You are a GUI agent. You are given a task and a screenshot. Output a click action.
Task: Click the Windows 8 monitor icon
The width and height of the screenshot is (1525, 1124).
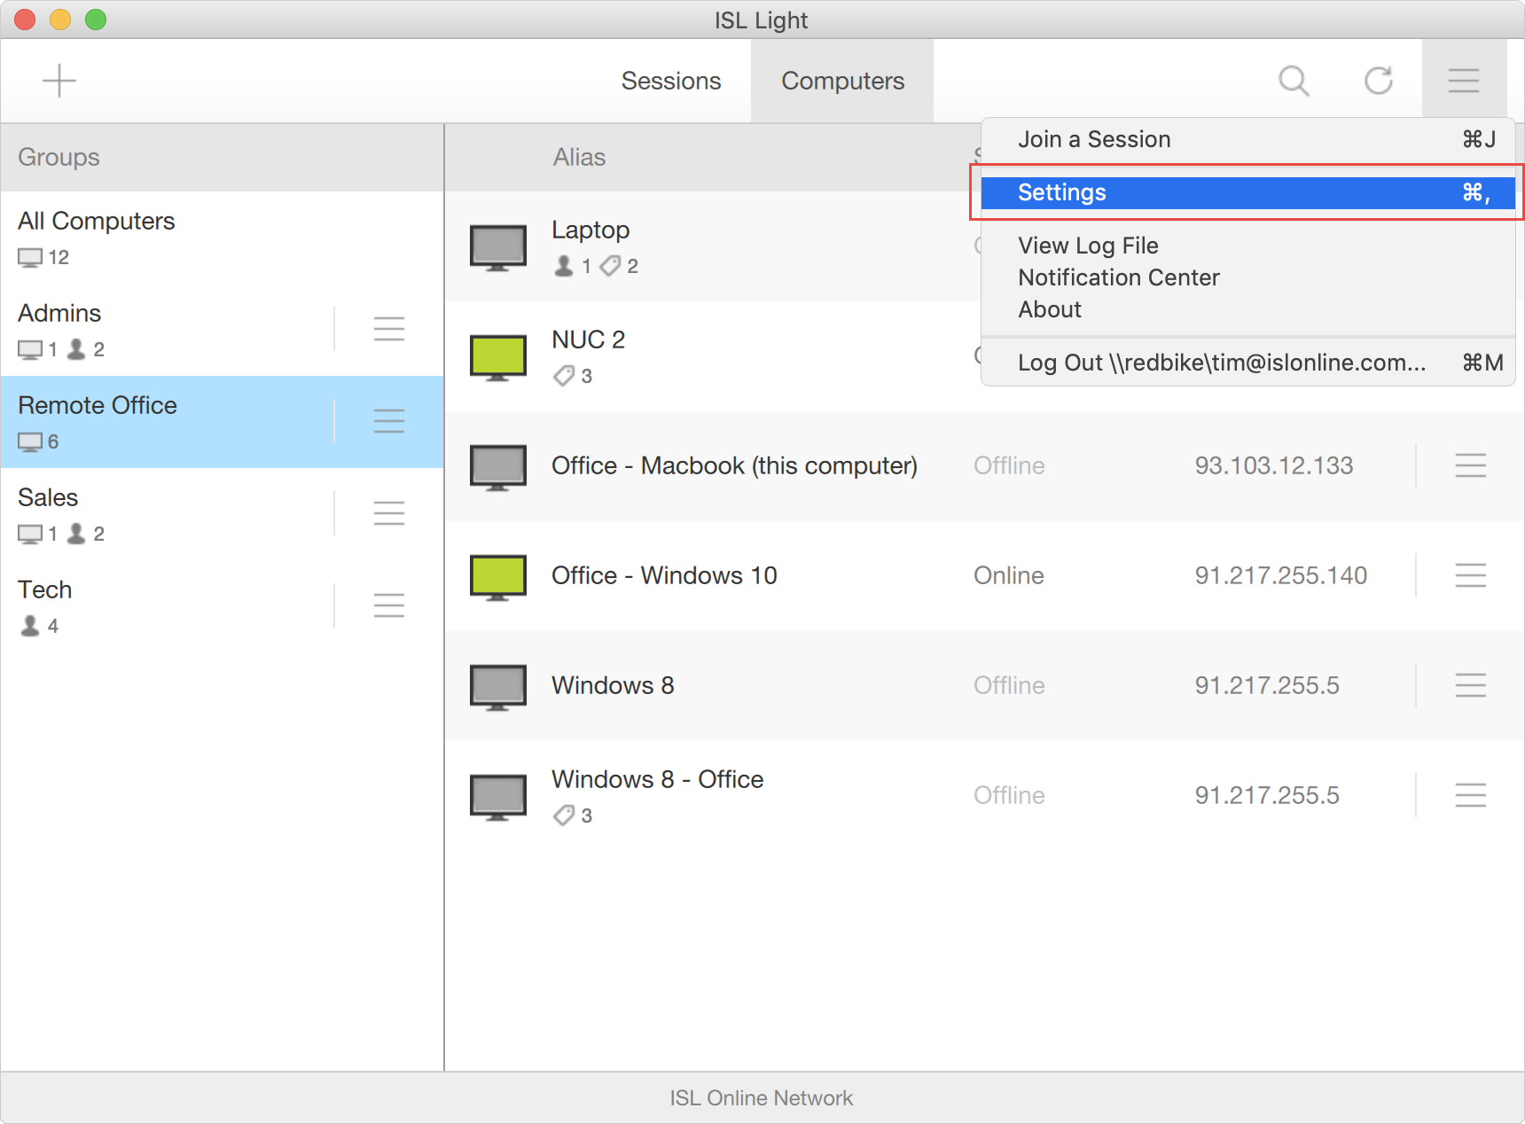click(x=498, y=687)
